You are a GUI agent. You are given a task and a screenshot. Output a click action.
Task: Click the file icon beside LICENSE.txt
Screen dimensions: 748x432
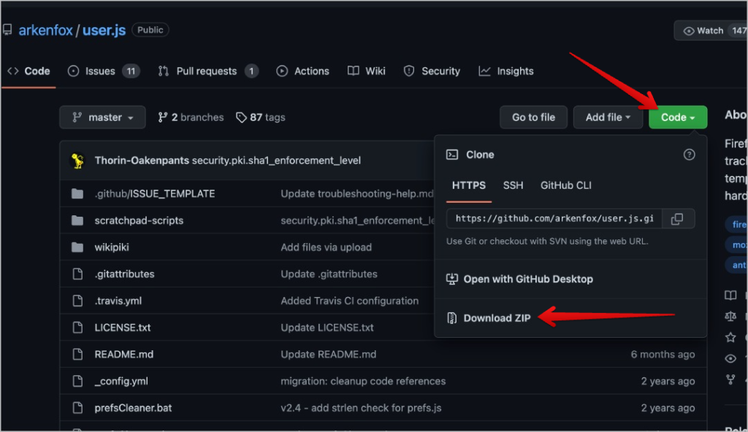pos(77,328)
